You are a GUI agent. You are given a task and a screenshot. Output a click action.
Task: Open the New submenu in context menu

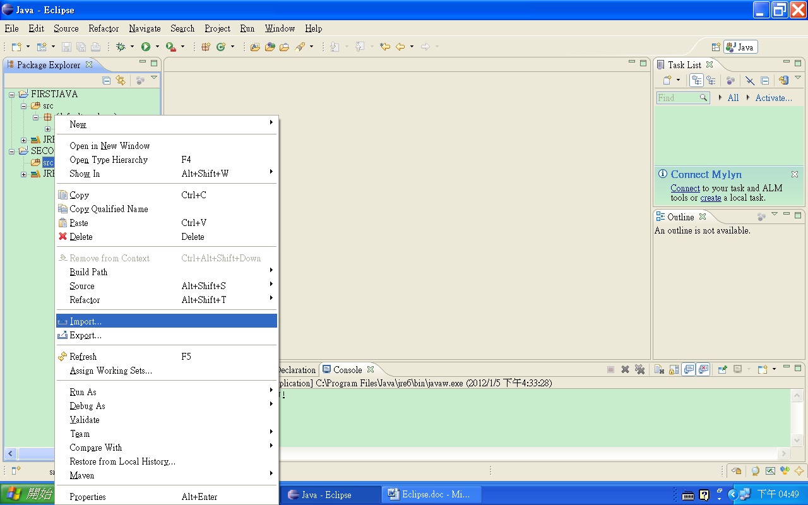[x=167, y=124]
